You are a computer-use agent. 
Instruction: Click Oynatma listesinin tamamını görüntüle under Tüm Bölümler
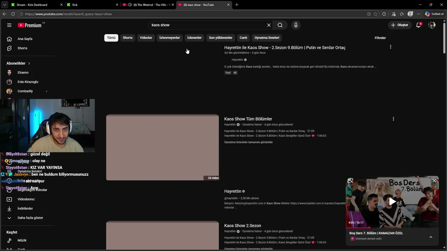click(x=248, y=142)
